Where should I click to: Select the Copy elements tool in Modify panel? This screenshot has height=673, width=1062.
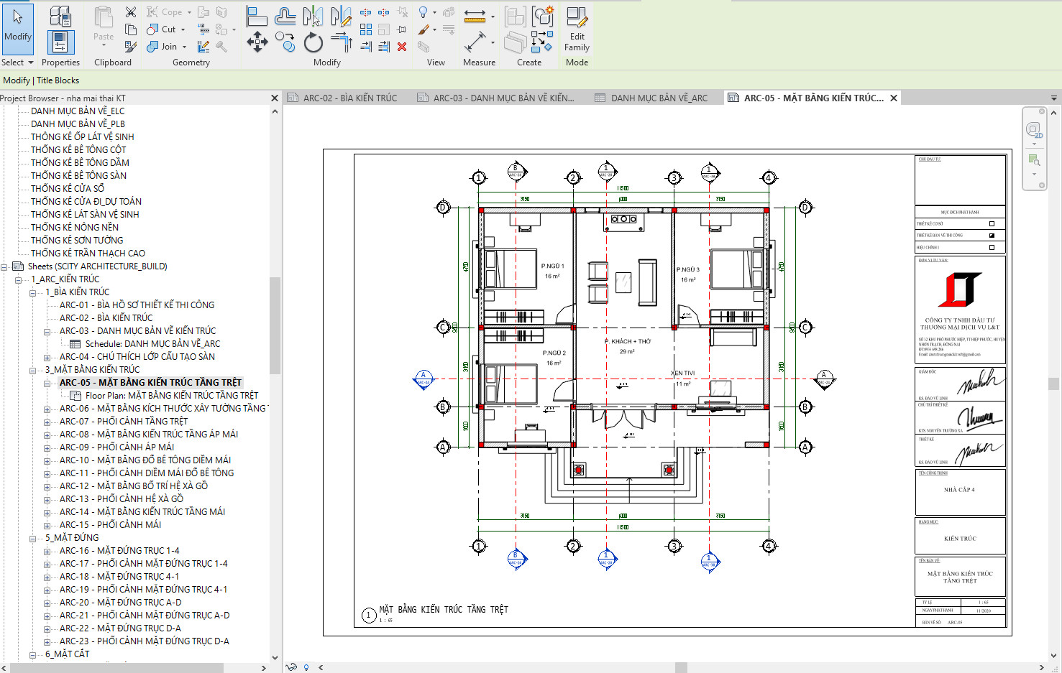pos(285,42)
